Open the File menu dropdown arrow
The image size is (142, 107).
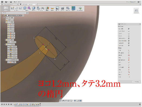pyautogui.click(x=8, y=2)
